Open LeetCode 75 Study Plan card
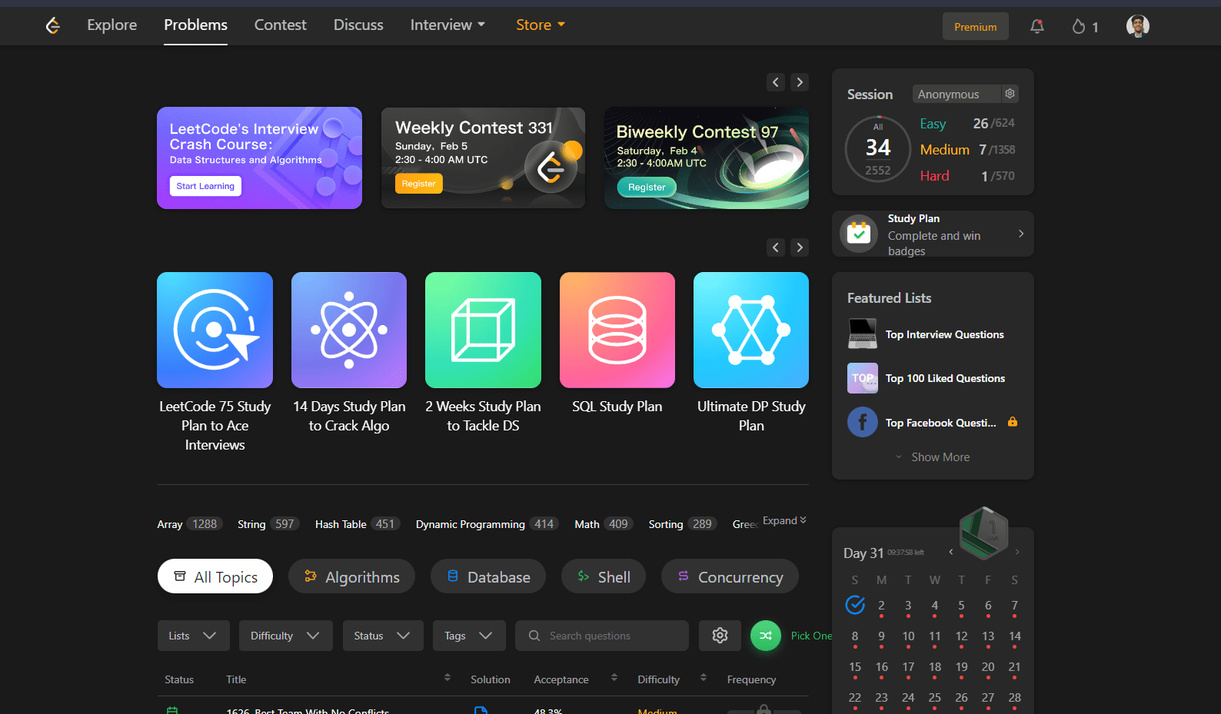Screen dimensions: 1221x714 tap(215, 330)
